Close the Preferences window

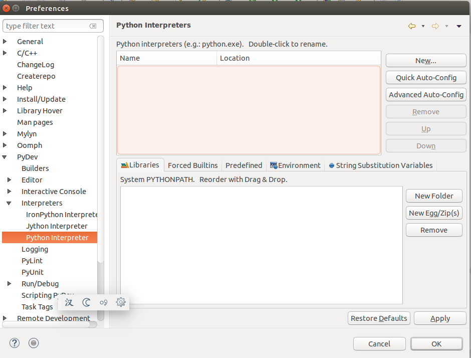[x=7, y=8]
